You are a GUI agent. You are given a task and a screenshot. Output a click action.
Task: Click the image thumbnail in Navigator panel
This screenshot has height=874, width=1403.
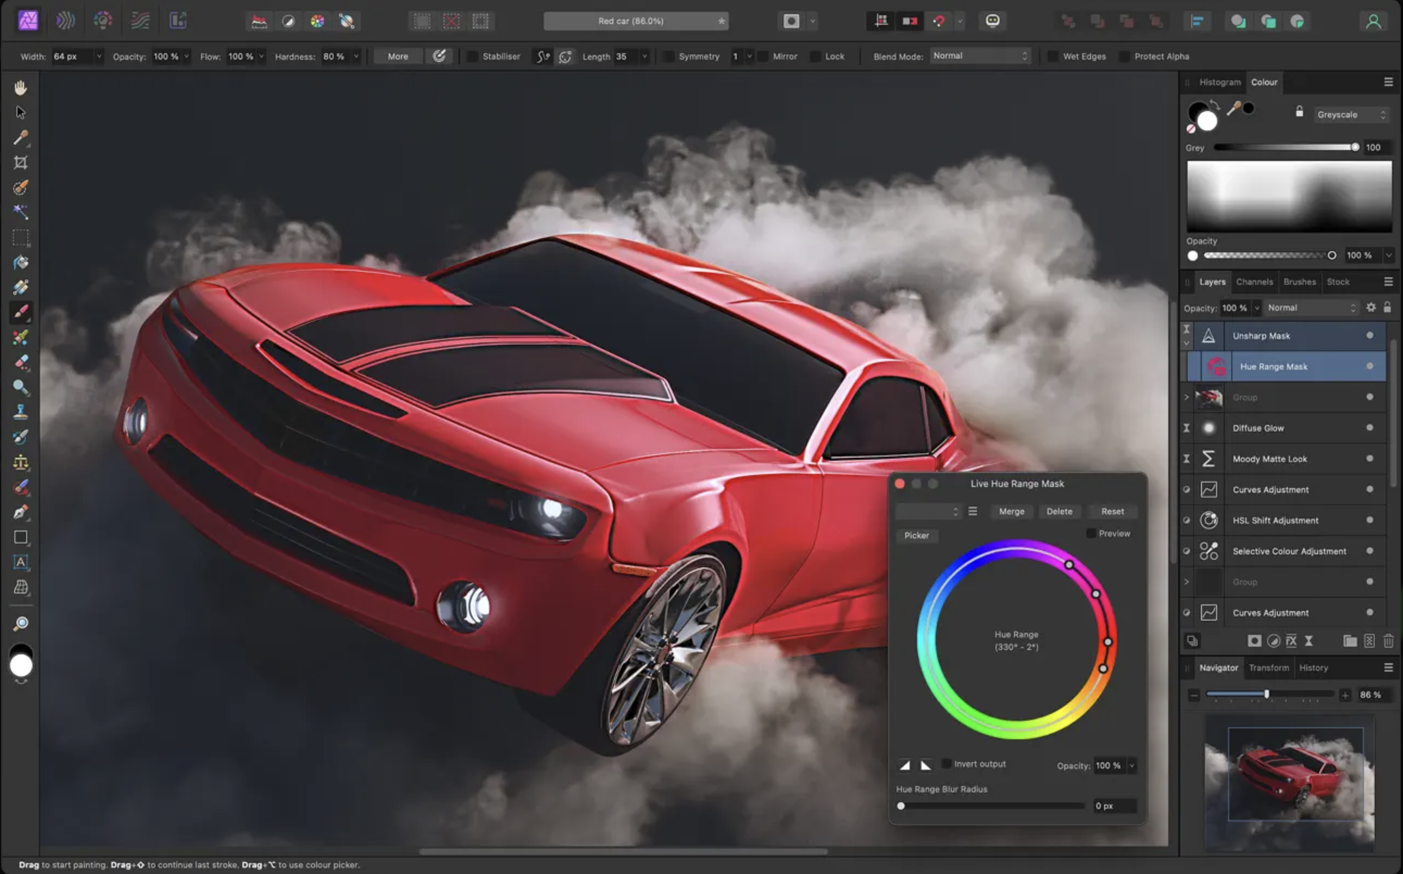(1291, 781)
